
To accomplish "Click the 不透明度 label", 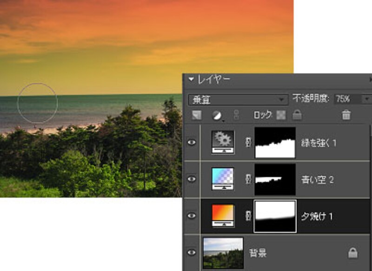I will [x=311, y=99].
